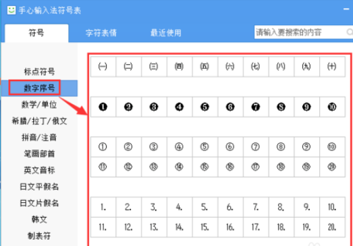Viewport: 353px width, 246px height.
Task: Insert the circled ⑪ symbol
Action: (103, 167)
